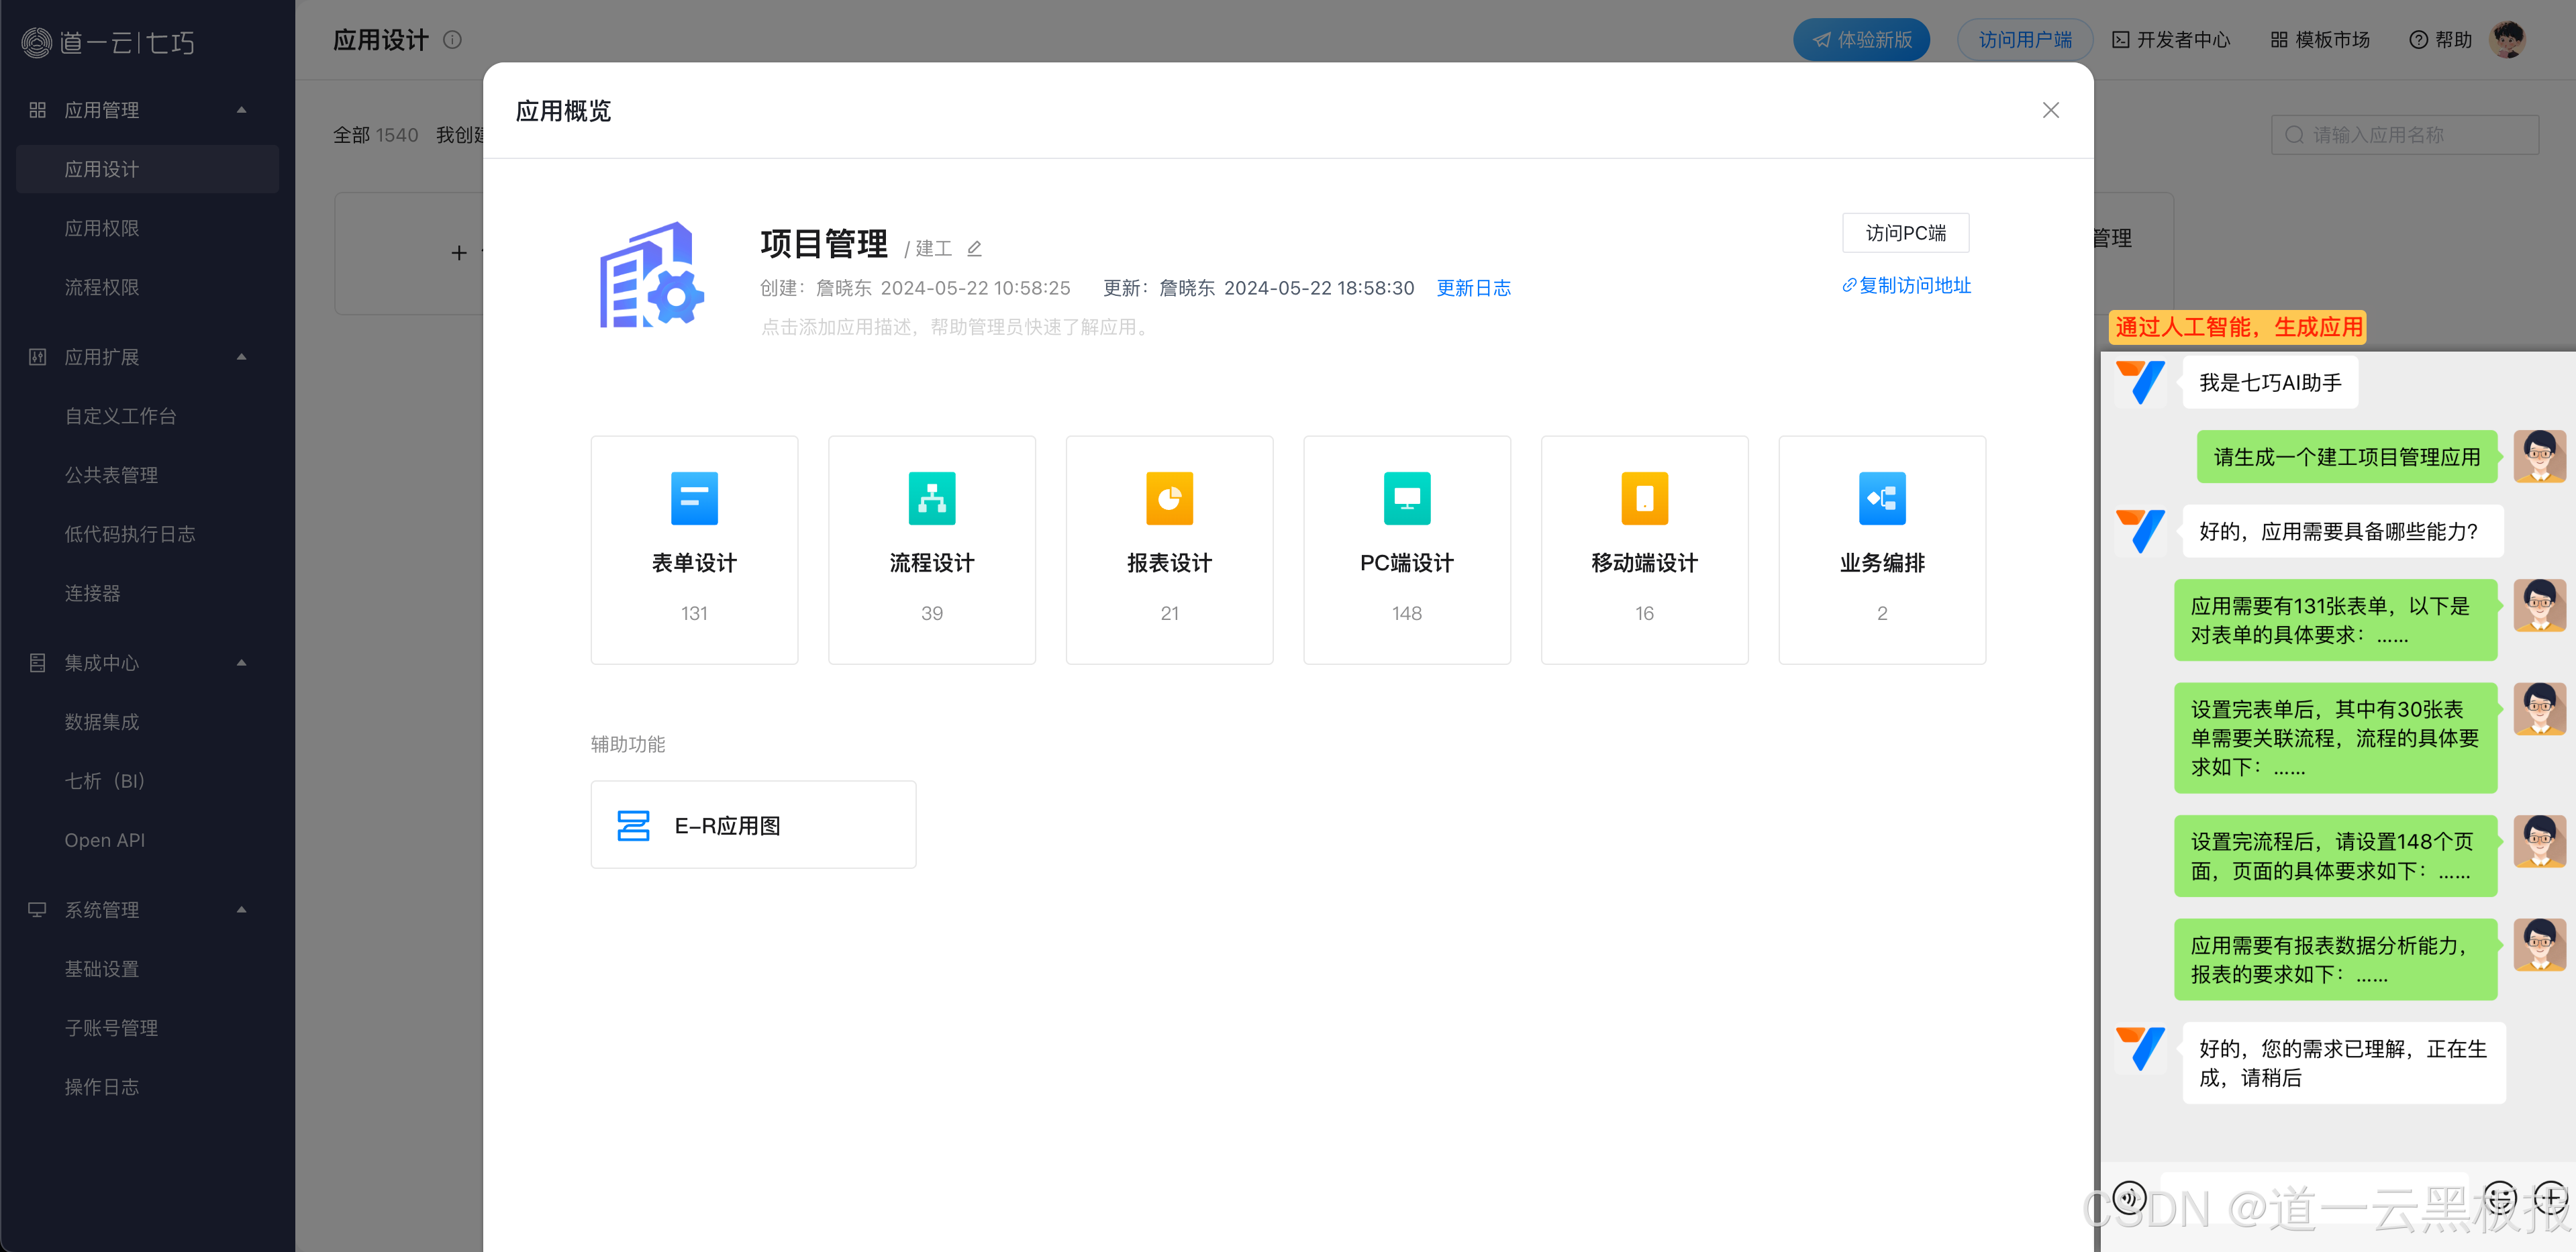Open the 移动端设计 mobile icon
This screenshot has height=1252, width=2576.
pos(1644,498)
